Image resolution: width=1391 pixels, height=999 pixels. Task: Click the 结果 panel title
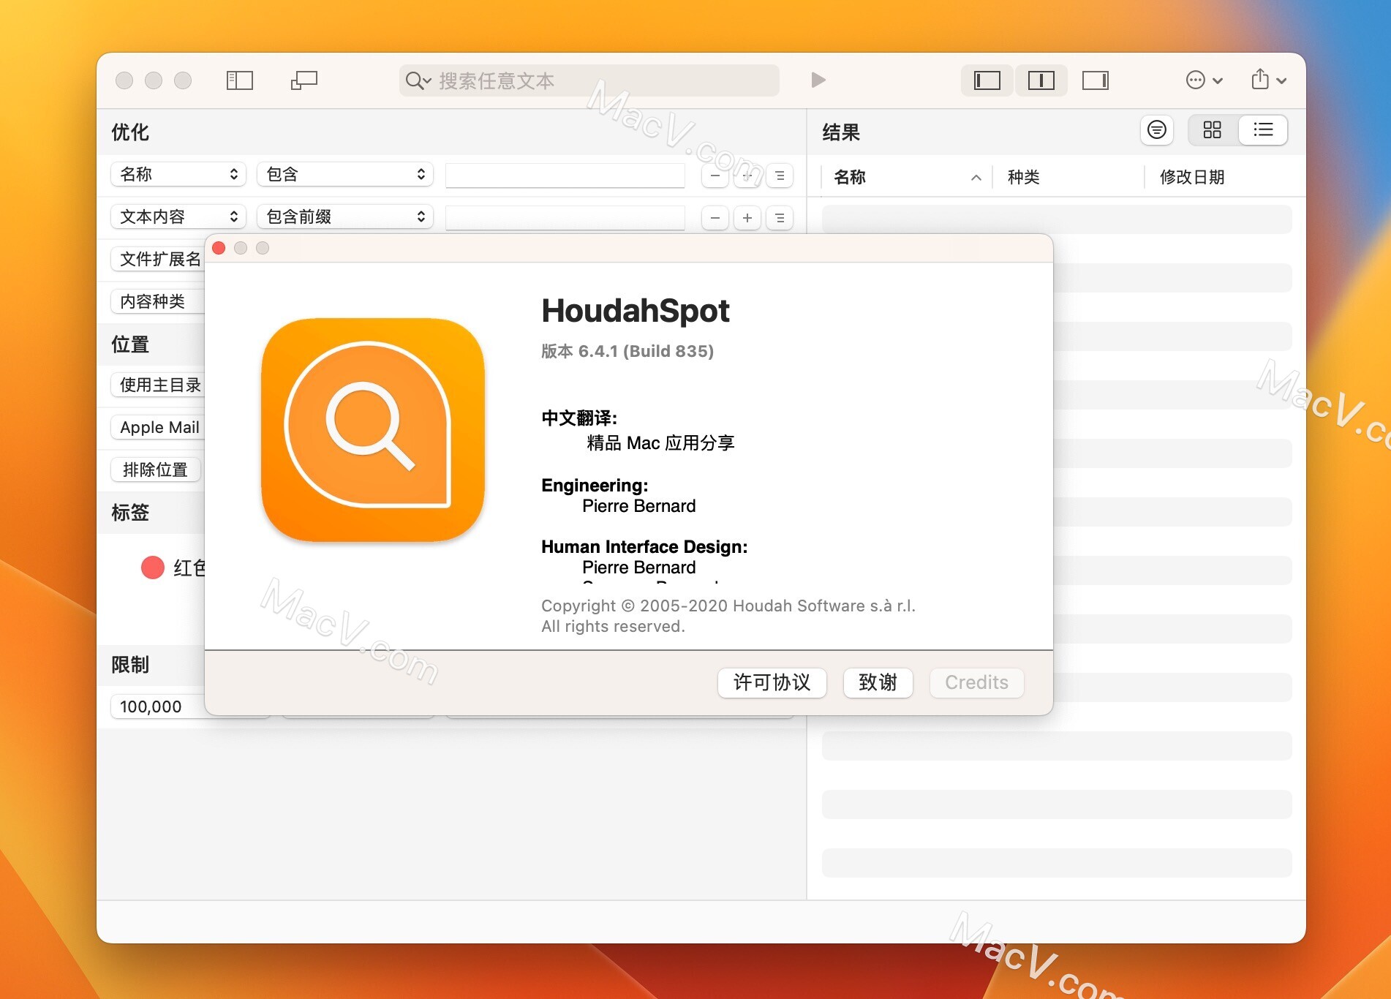841,132
